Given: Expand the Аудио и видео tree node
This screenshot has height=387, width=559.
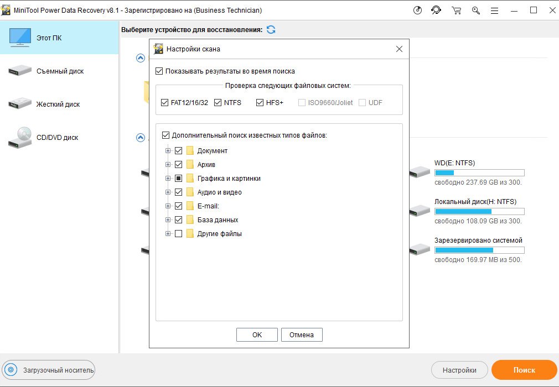Looking at the screenshot, I should coord(168,192).
